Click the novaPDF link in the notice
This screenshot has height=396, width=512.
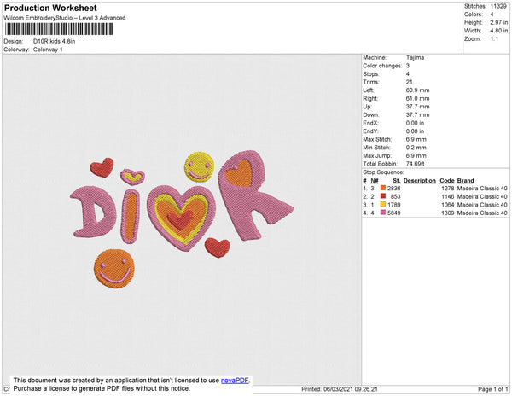pos(236,381)
